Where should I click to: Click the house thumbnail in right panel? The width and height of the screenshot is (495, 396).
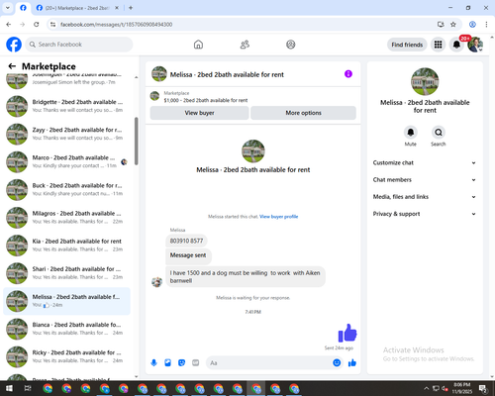click(425, 81)
